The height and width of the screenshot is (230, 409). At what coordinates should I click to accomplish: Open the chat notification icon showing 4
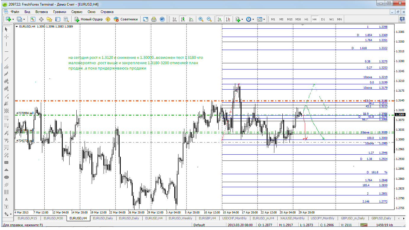click(x=402, y=19)
